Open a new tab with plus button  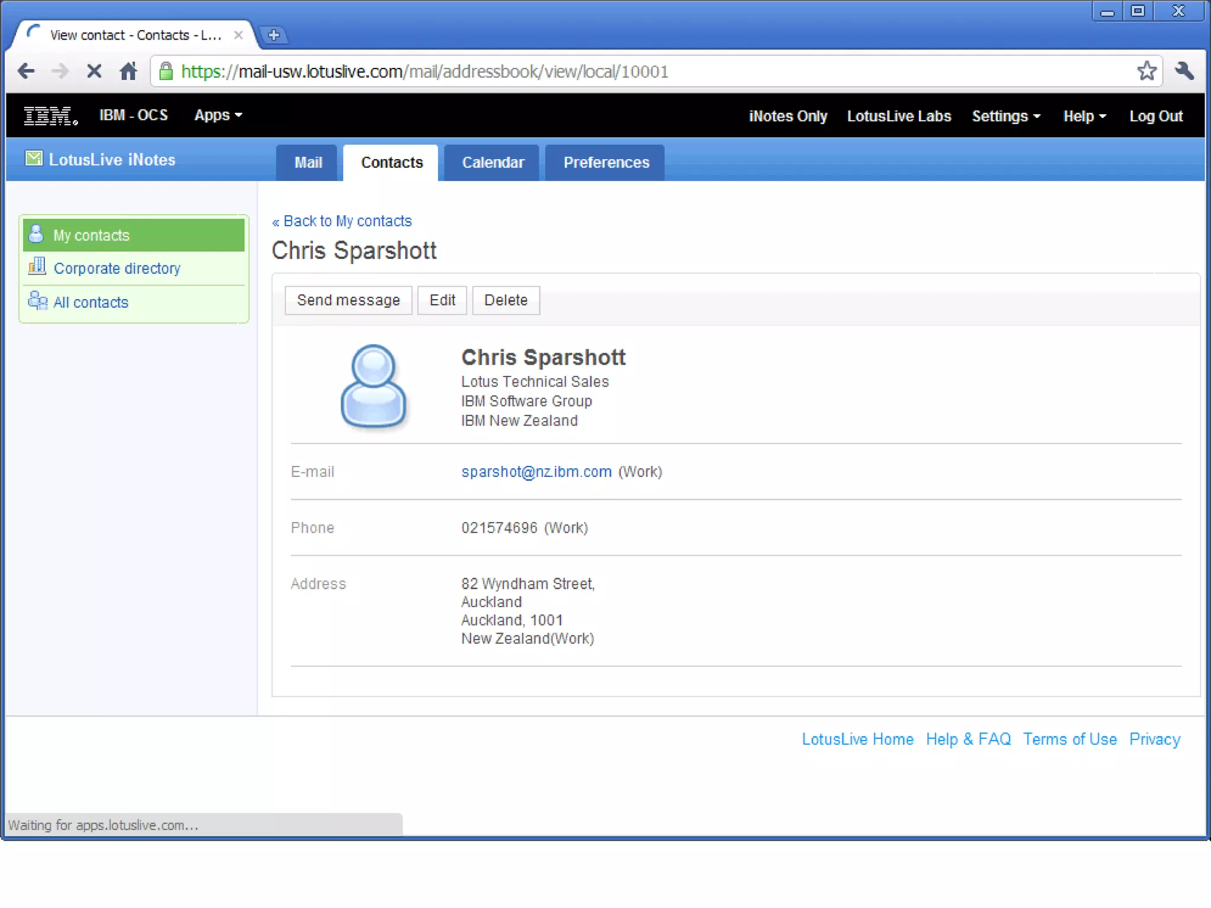274,35
